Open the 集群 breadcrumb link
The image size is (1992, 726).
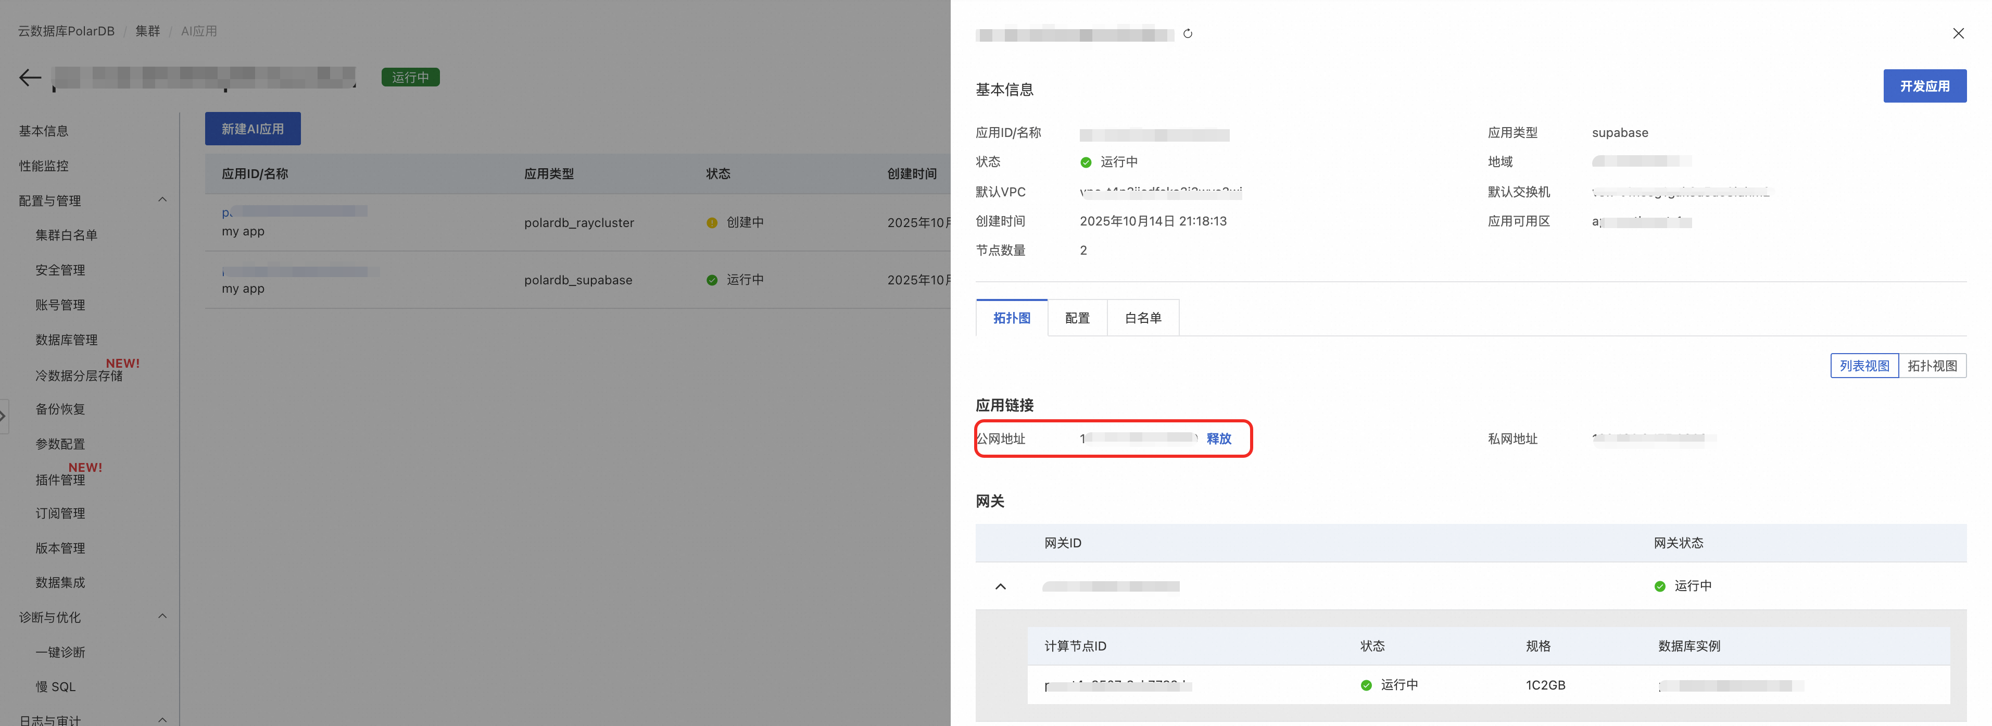pyautogui.click(x=148, y=31)
